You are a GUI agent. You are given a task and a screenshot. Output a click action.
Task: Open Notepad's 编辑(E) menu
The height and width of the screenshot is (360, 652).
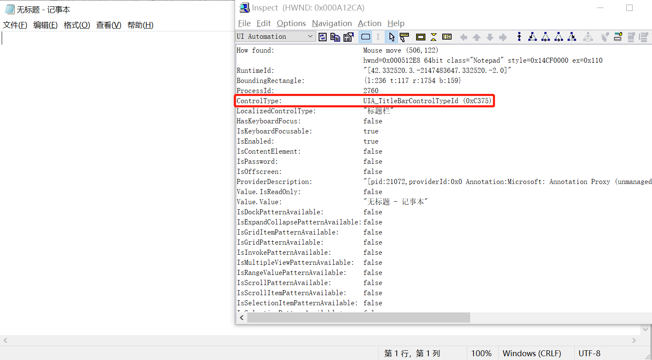point(46,25)
